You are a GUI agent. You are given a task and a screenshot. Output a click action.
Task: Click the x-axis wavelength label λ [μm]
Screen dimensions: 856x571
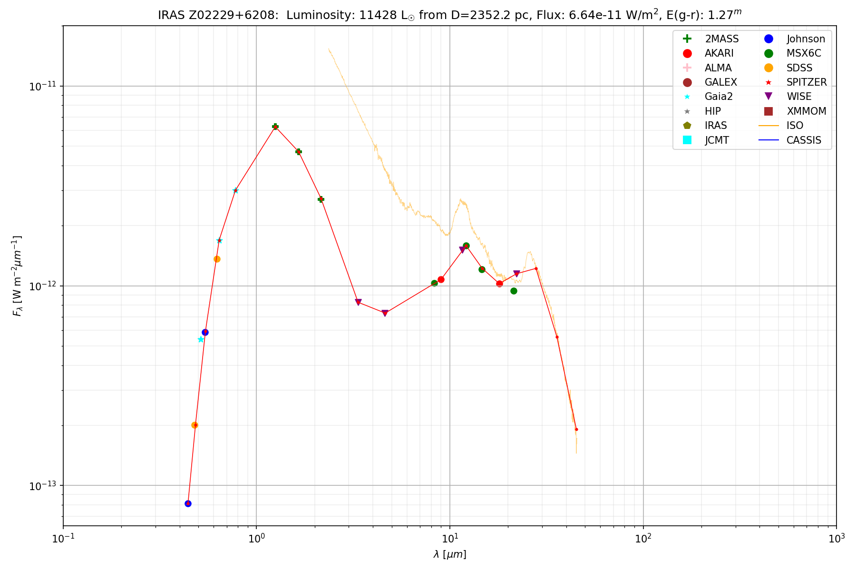(449, 554)
